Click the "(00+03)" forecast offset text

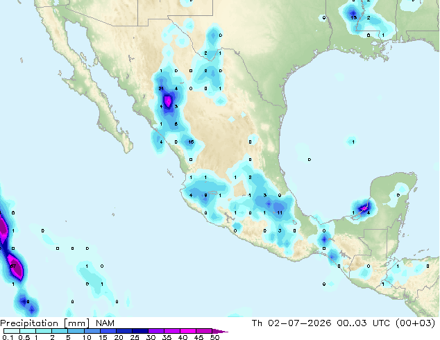(415, 323)
